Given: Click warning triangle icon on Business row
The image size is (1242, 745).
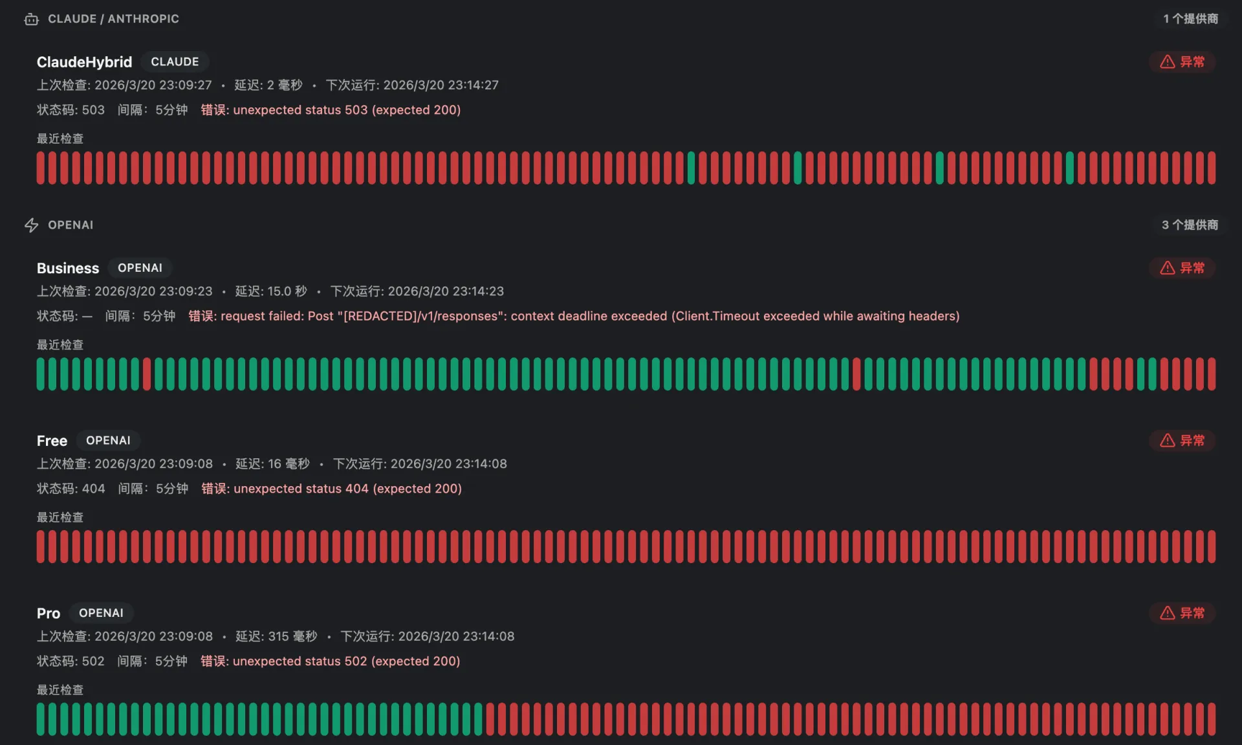Looking at the screenshot, I should click(1167, 268).
